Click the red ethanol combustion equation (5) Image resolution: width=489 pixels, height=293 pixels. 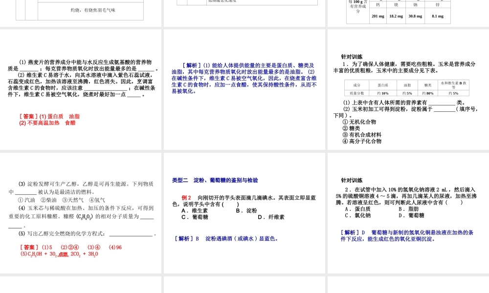click(59, 254)
